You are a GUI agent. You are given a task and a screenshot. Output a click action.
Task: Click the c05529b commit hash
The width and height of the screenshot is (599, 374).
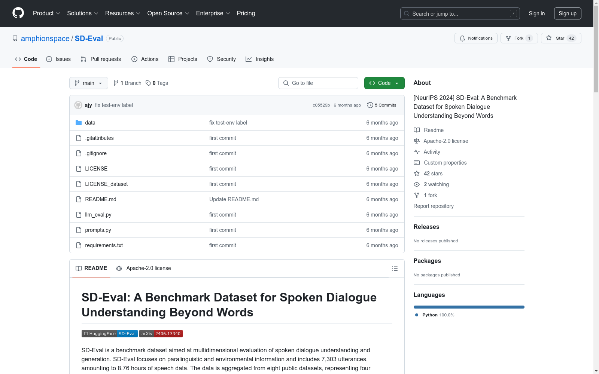[x=321, y=105]
